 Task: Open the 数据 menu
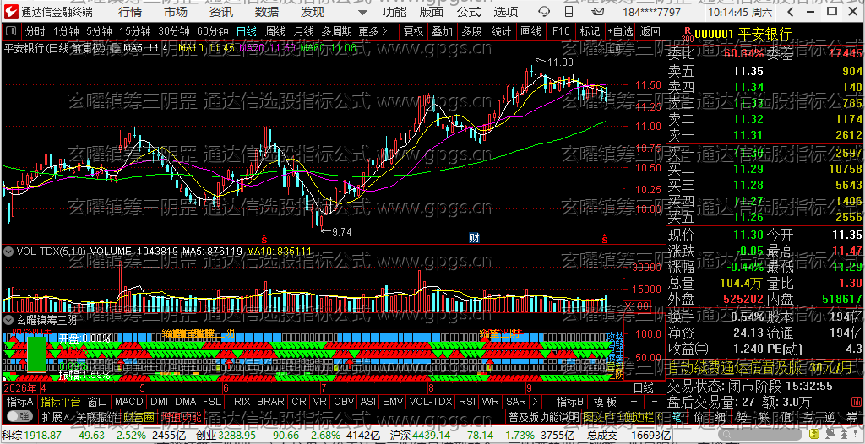pos(267,12)
